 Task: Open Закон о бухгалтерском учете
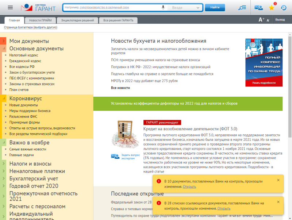click(32, 72)
